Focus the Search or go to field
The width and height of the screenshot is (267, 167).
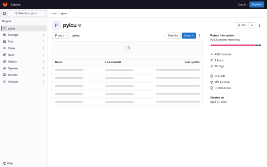coord(27,13)
